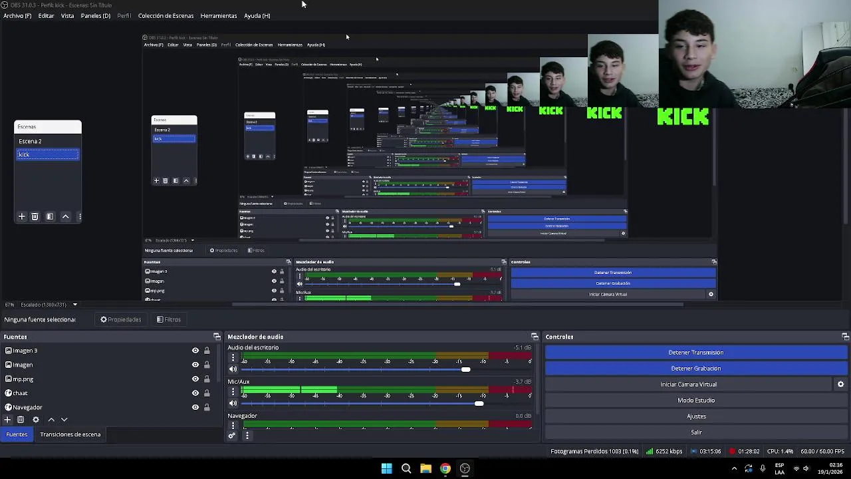
Task: Open the Editar menu
Action: click(x=46, y=16)
